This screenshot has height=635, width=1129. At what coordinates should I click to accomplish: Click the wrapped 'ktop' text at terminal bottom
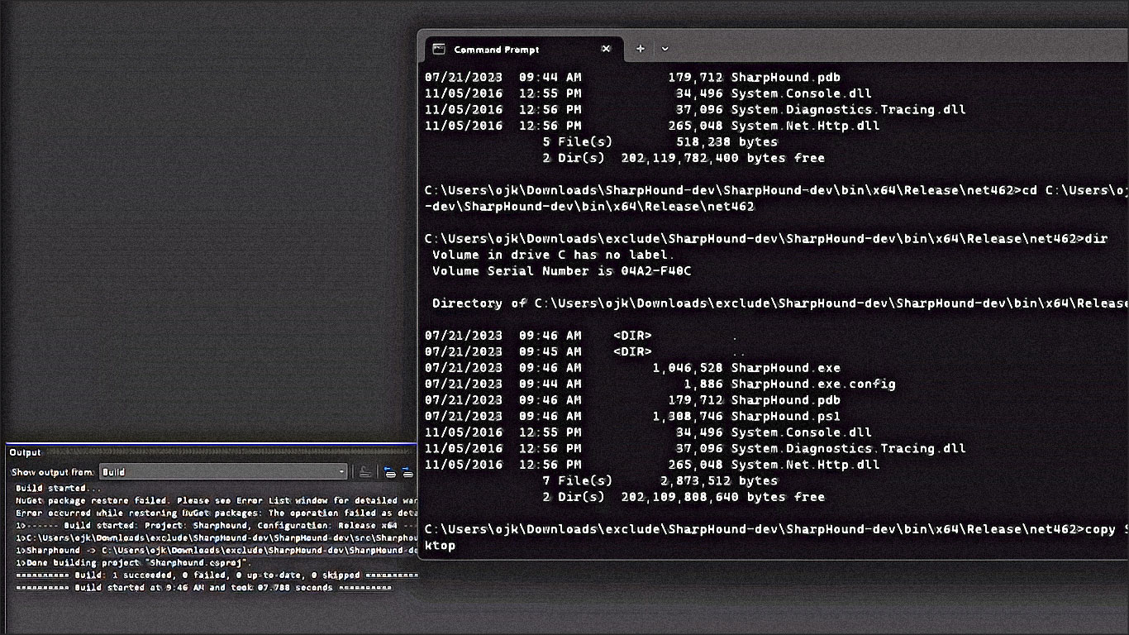pos(440,546)
